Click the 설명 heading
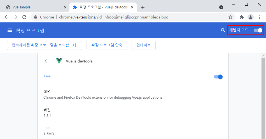Viewport: 266px width, 139px height. [x=47, y=92]
